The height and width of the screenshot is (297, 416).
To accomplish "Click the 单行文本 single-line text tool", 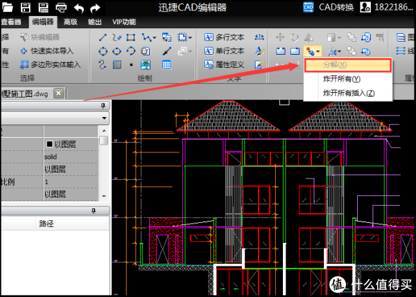I will pos(225,51).
